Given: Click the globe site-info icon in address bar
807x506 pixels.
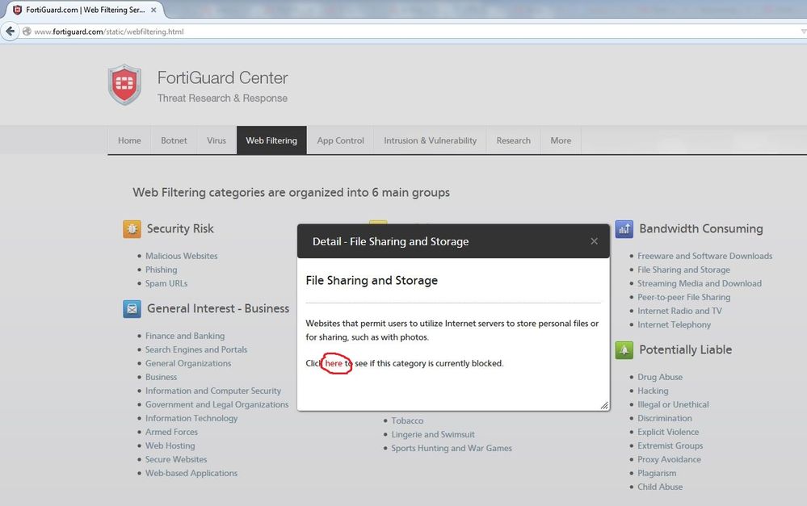Looking at the screenshot, I should [27, 31].
